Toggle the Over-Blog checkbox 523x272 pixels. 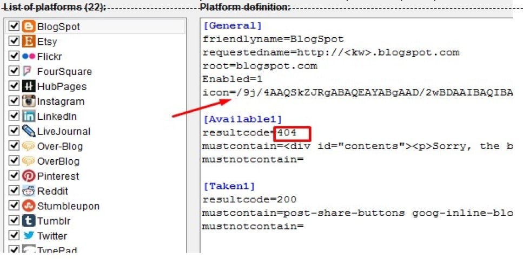[14, 146]
